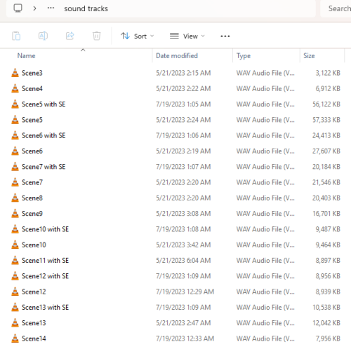Select the 'sound tracks' breadcrumb folder
The image size is (351, 356).
tap(86, 8)
